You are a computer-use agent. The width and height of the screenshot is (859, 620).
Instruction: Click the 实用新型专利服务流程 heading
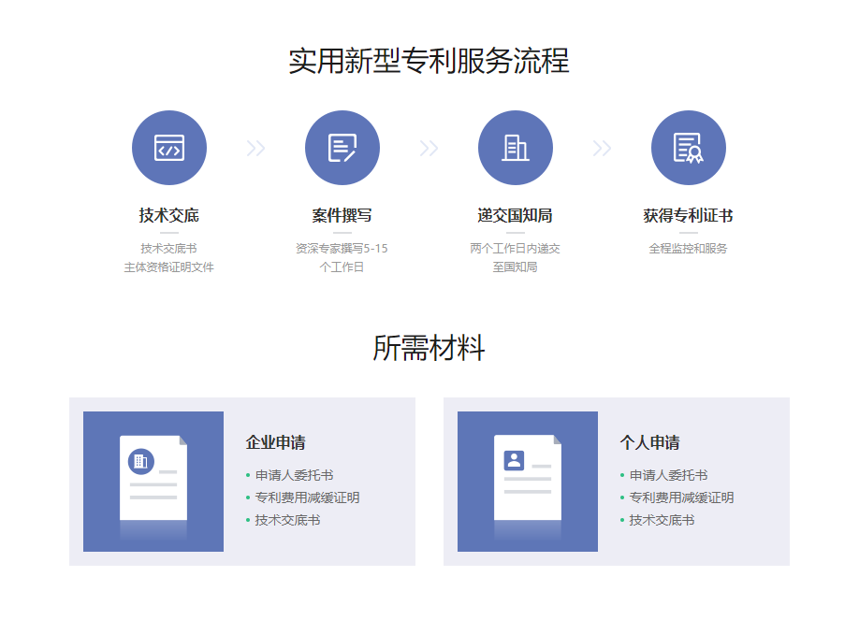click(429, 61)
